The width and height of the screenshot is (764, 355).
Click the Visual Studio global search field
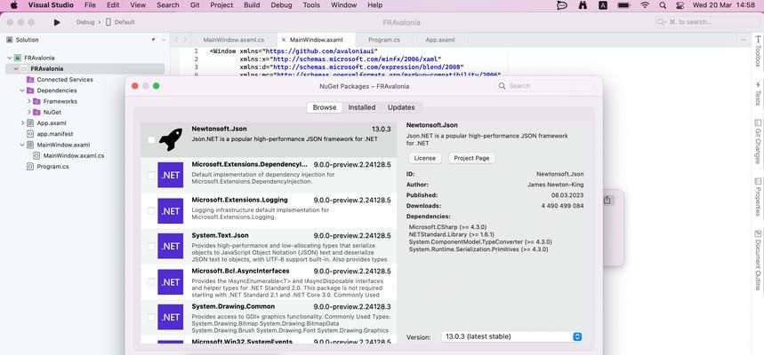[x=704, y=22]
